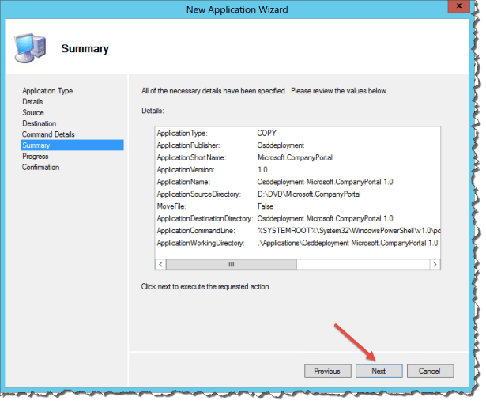Click the details list scroll left arrow
This screenshot has height=404, width=486.
[x=160, y=265]
